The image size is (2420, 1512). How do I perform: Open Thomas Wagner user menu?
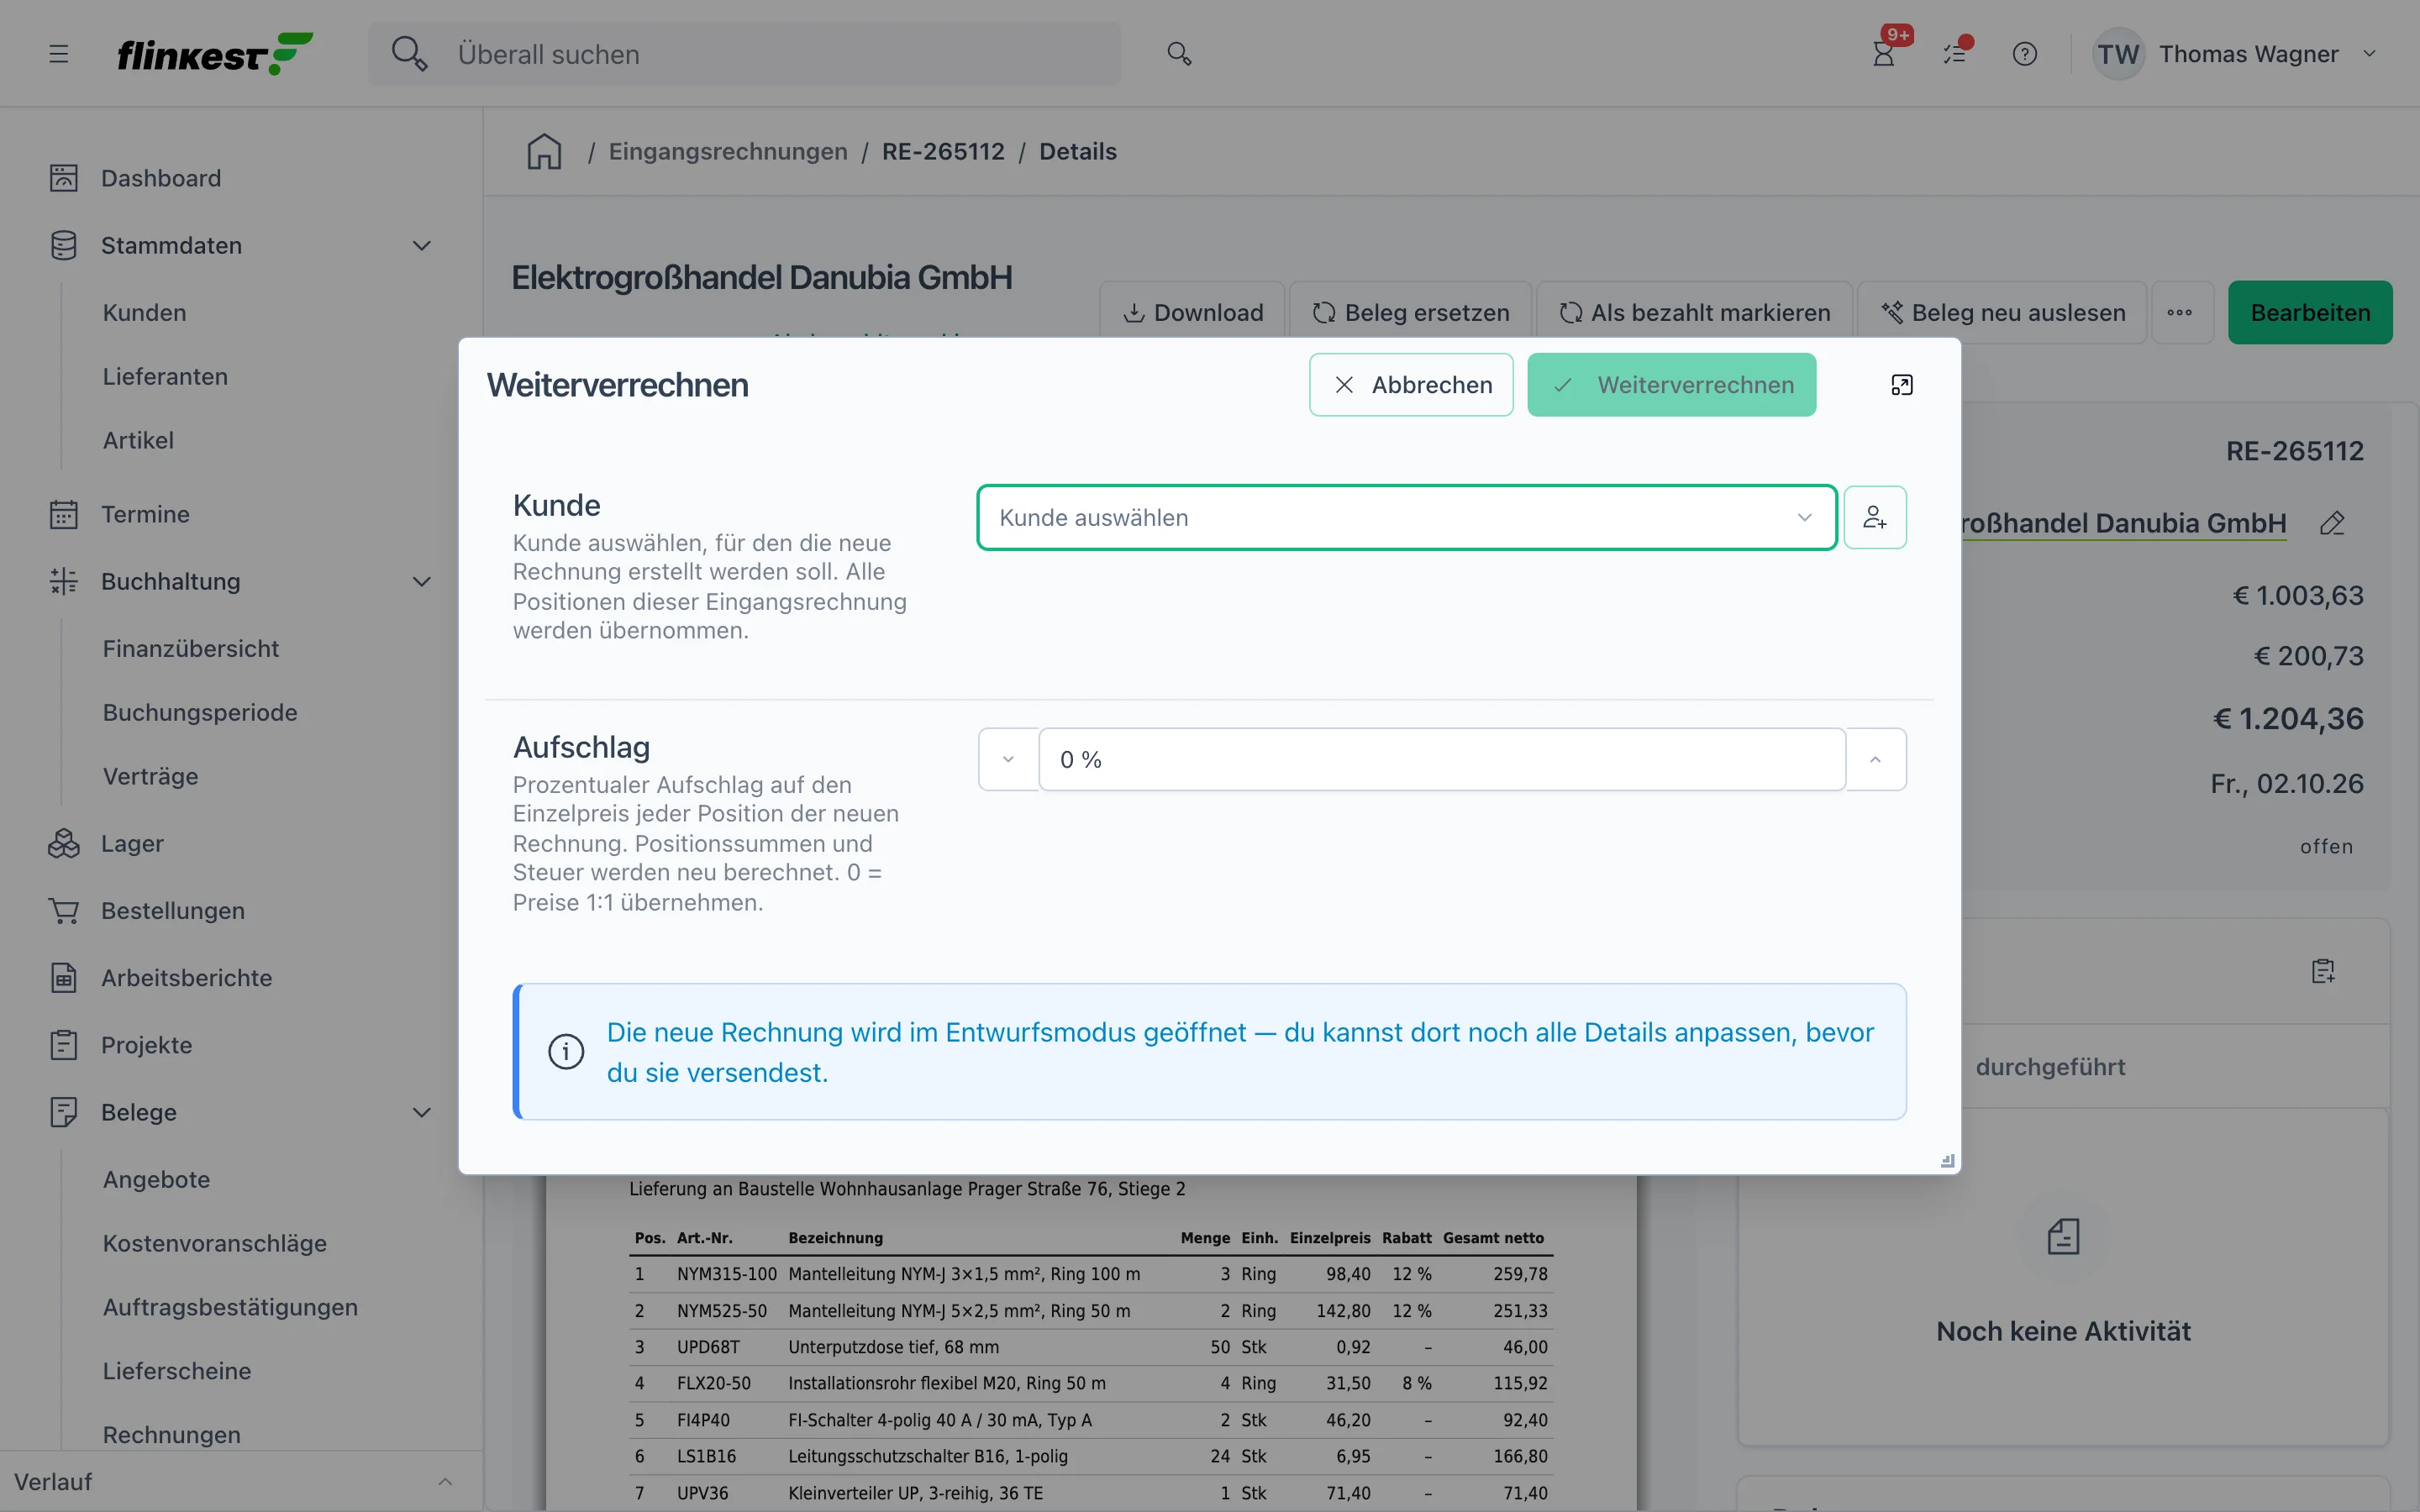(x=2235, y=54)
